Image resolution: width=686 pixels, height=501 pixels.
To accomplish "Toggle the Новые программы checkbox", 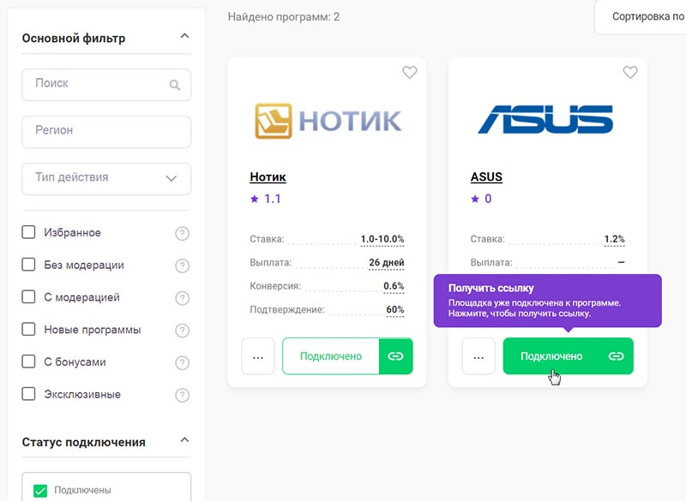I will (x=29, y=329).
